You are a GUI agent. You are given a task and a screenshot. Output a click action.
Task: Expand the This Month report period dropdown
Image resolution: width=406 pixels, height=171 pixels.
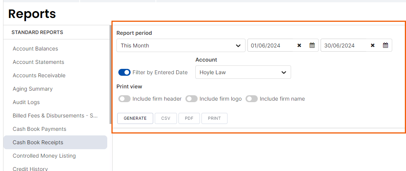tap(181, 46)
